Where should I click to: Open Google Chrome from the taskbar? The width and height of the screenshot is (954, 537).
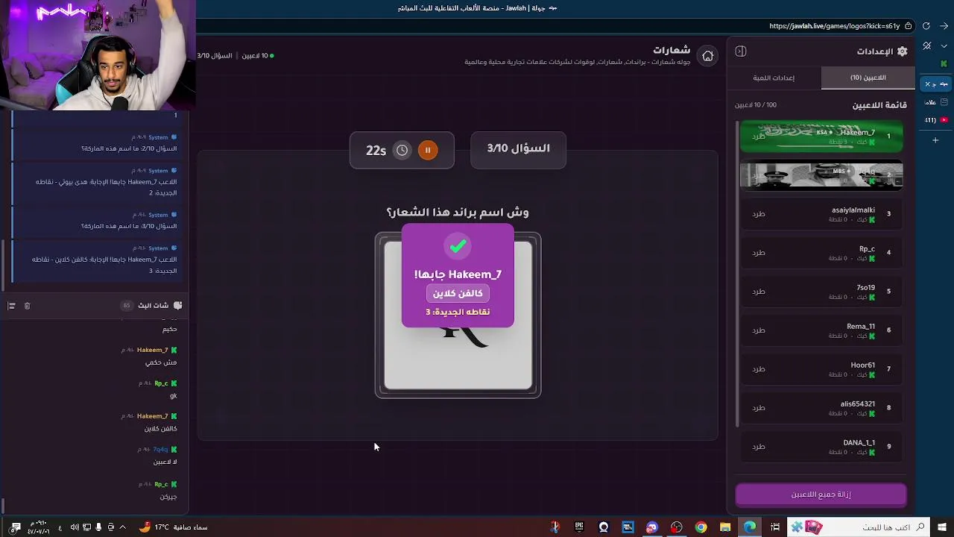[701, 527]
